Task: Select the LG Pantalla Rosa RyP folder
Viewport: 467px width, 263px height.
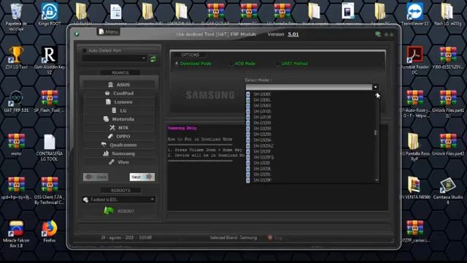Action: point(415,148)
